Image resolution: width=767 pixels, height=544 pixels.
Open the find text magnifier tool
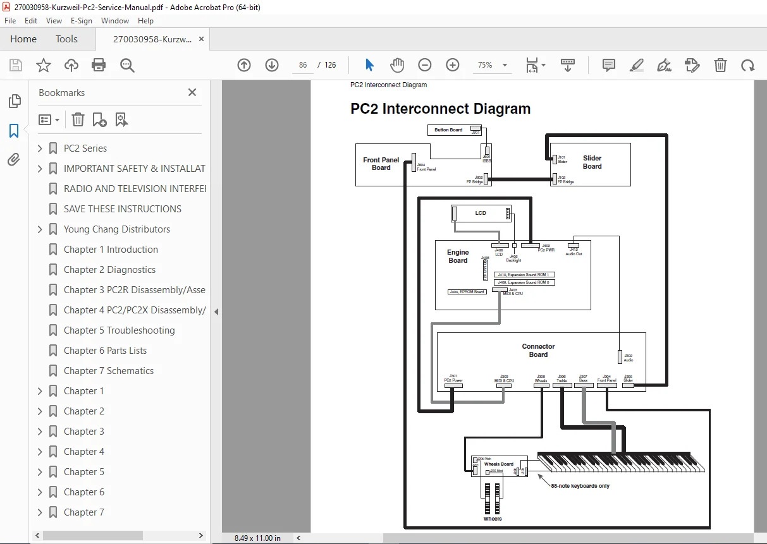pyautogui.click(x=127, y=65)
